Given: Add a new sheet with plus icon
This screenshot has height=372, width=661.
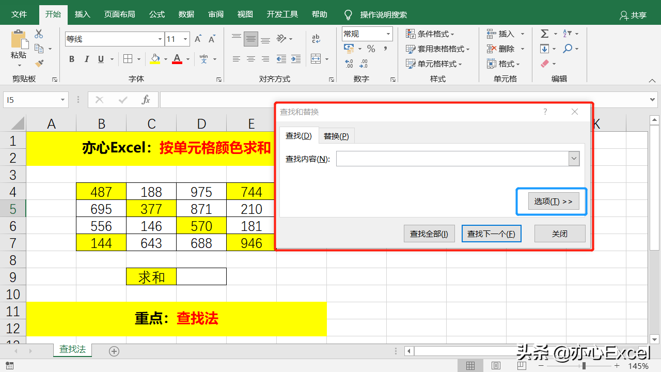Looking at the screenshot, I should (x=114, y=351).
